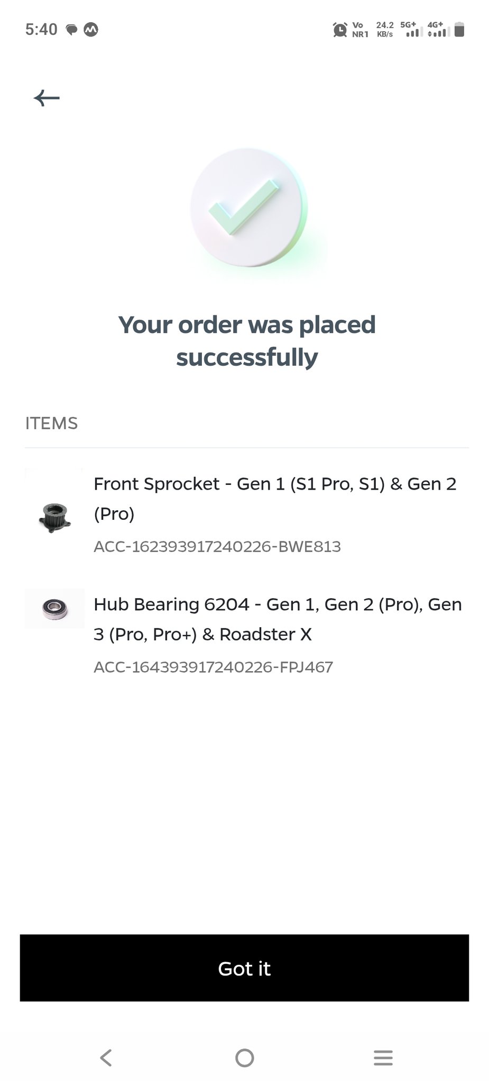Viewport: 489px width, 1084px height.
Task: Tap Android back navigation chevron
Action: point(106,1058)
